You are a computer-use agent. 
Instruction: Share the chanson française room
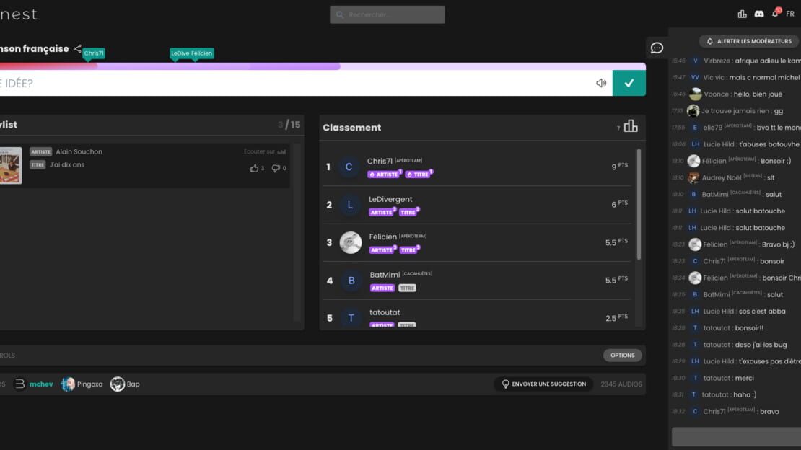click(77, 48)
